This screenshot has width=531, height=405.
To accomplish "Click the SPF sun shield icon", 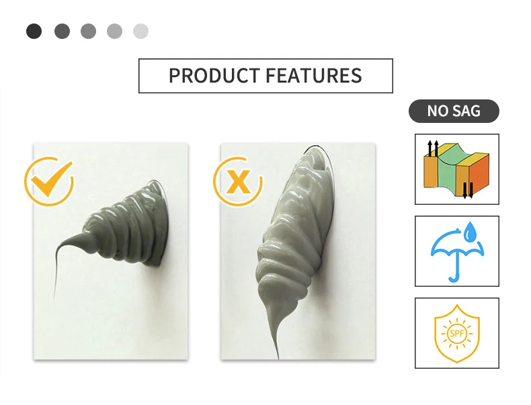I will 457,333.
